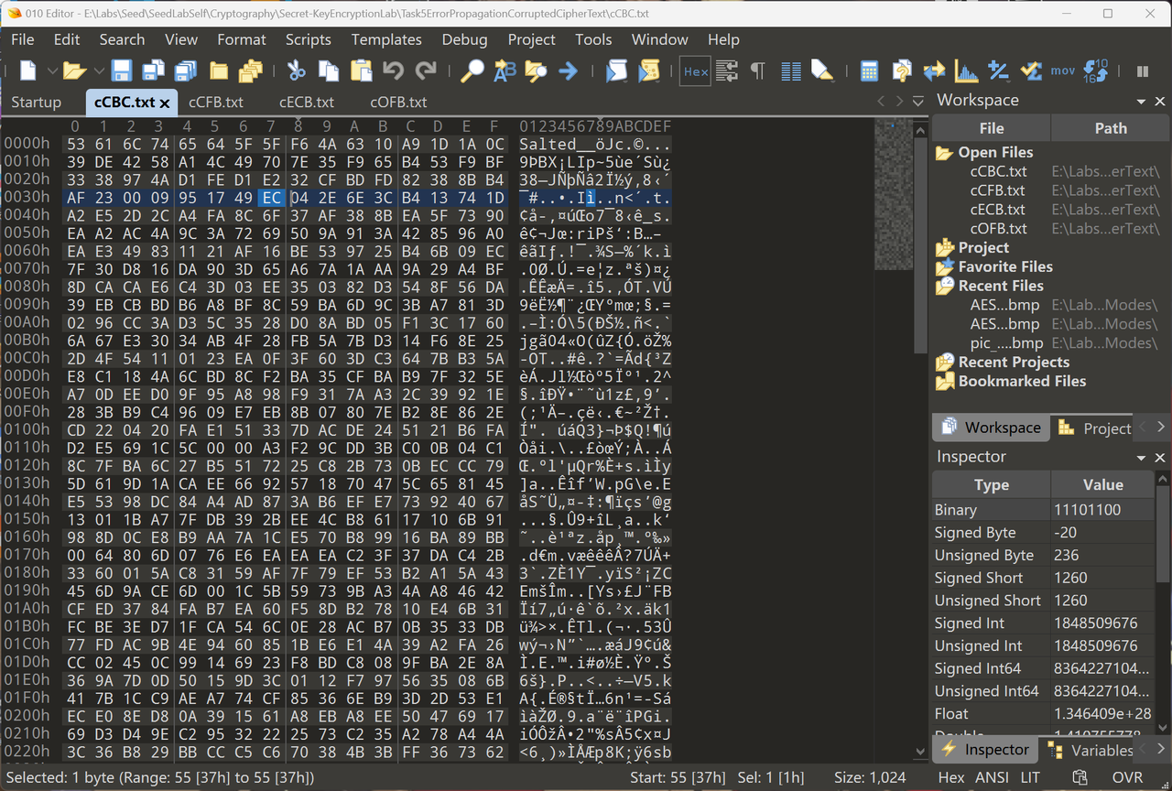Toggle the linefeeds view icon
The image size is (1172, 791).
pyautogui.click(x=727, y=71)
